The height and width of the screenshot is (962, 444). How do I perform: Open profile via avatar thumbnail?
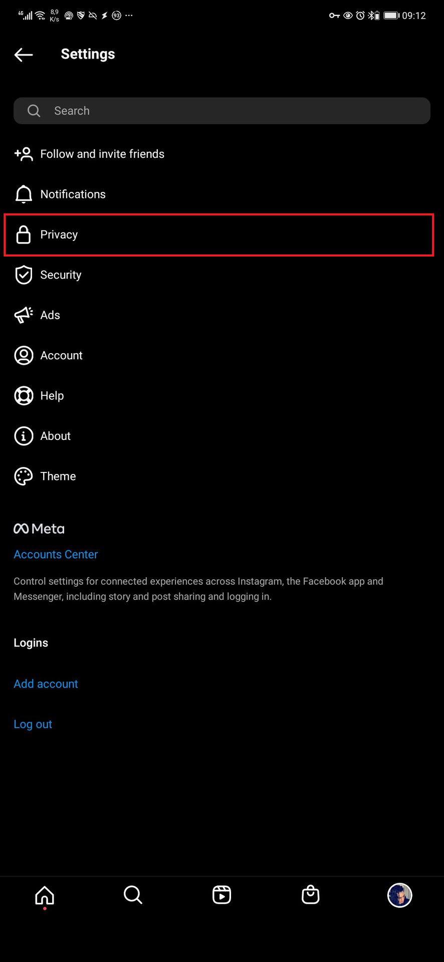[399, 895]
